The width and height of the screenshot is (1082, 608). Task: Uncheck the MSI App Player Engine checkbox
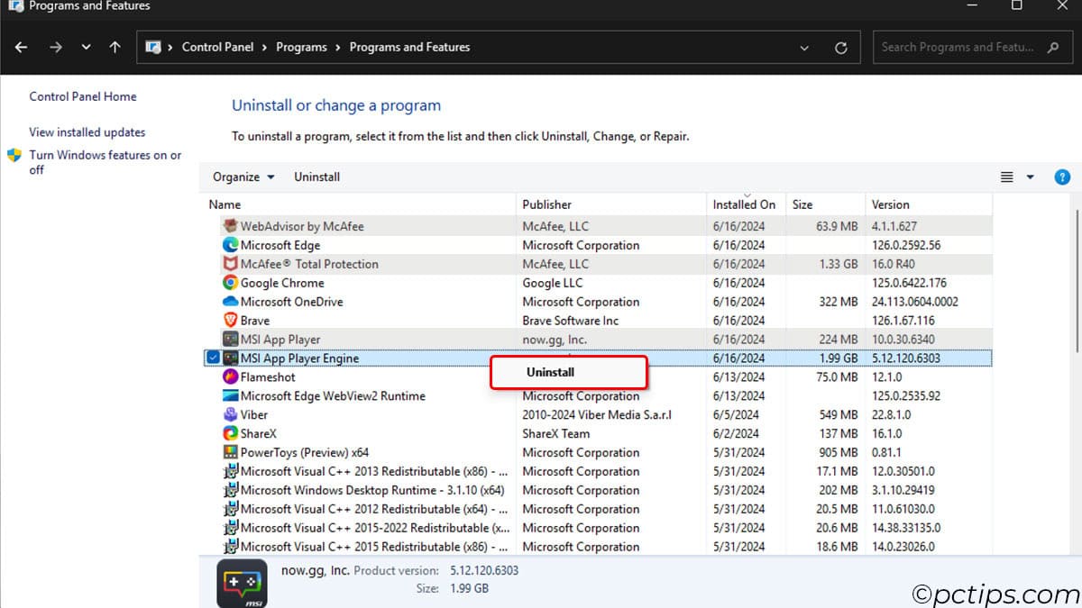coord(213,358)
